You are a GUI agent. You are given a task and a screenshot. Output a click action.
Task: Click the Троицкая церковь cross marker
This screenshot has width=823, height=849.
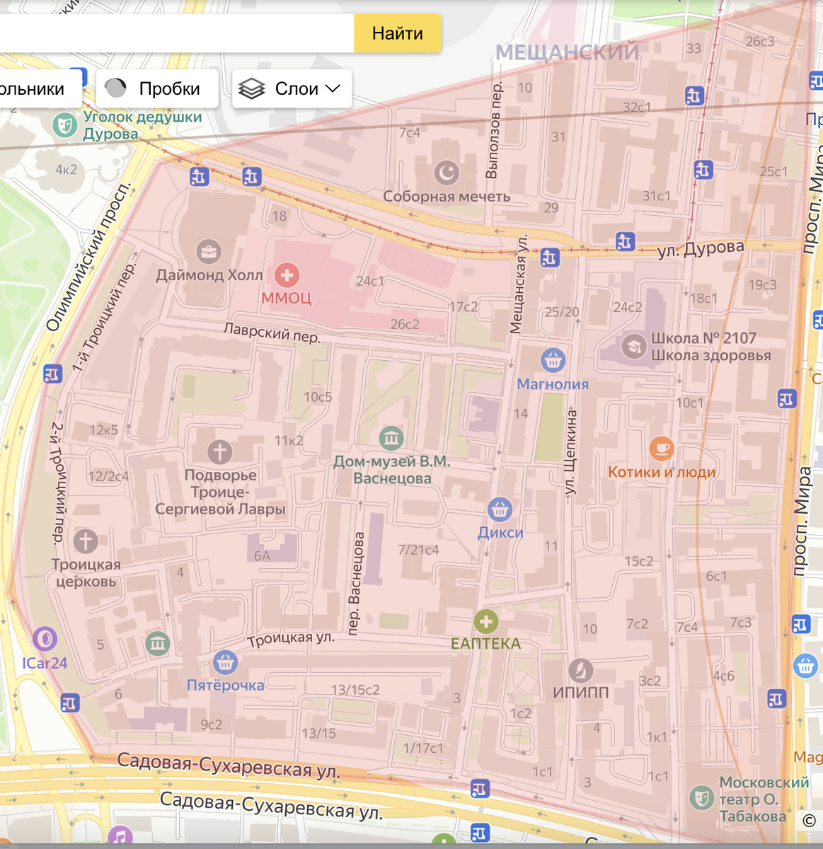coord(86,541)
